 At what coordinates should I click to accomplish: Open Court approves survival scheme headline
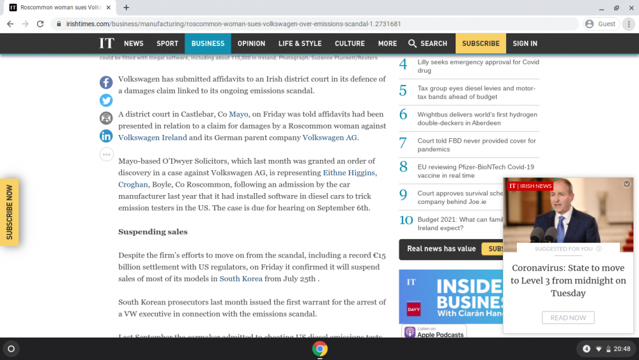click(460, 198)
